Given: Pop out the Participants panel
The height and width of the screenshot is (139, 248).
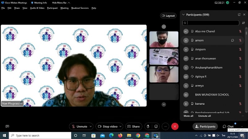Looking at the screenshot, I should click(x=239, y=15).
